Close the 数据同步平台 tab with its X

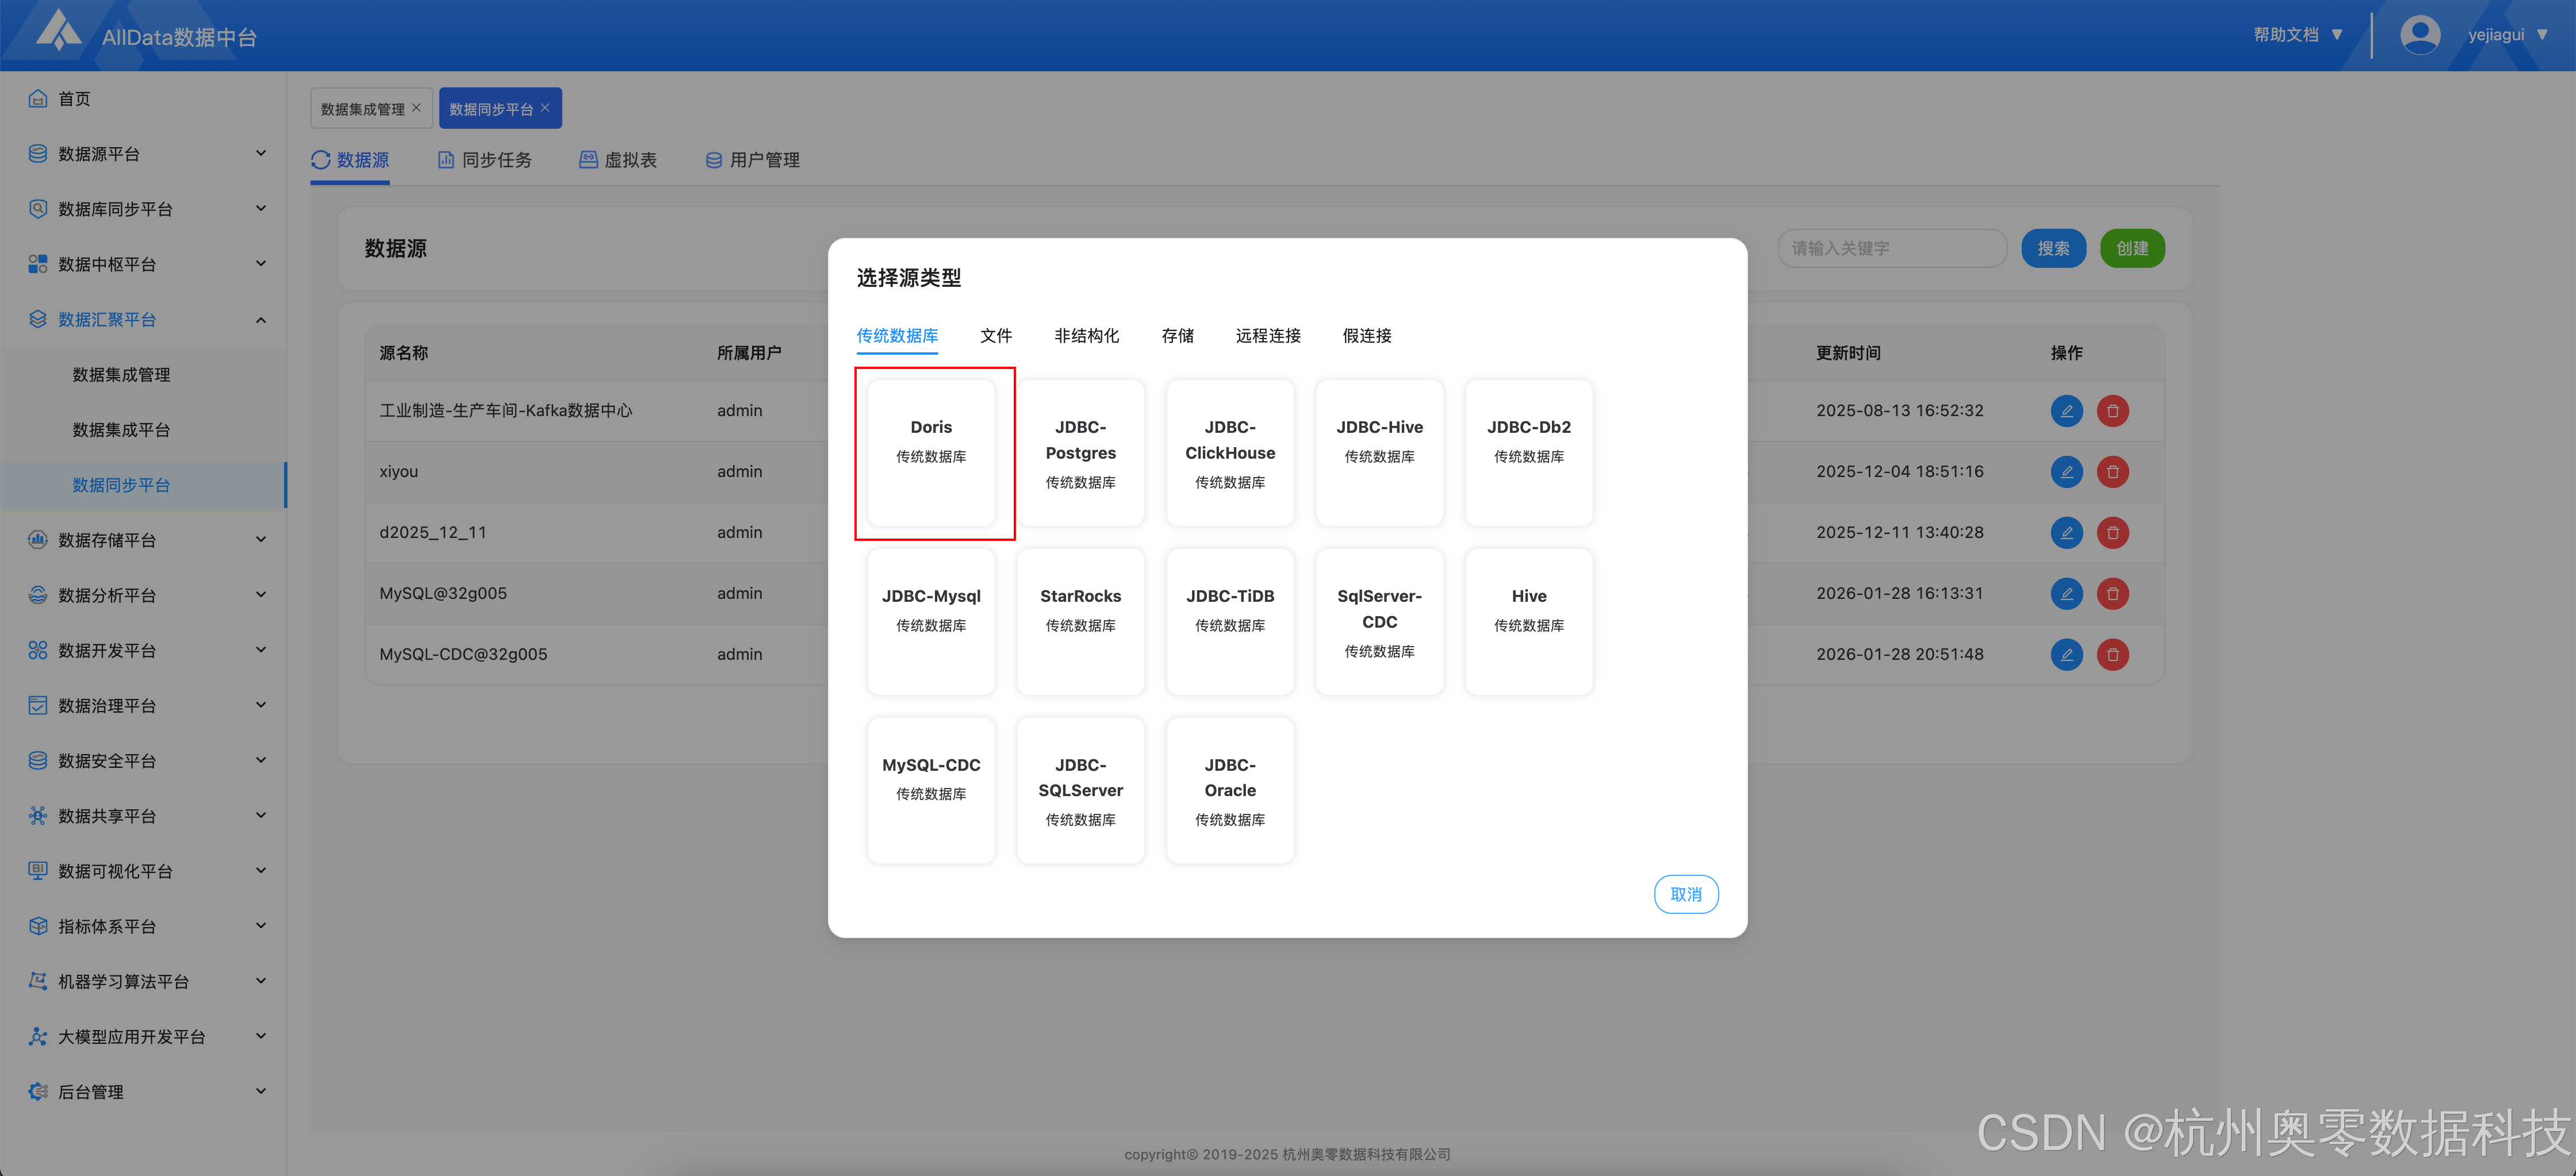[x=545, y=108]
